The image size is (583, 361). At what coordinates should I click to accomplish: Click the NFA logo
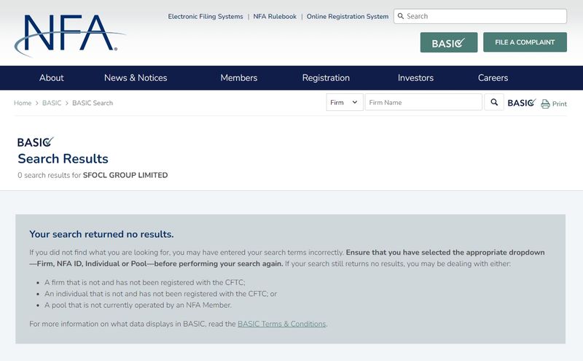pos(69,35)
